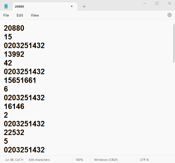Place cursor on the 15651661 line
This screenshot has height=163, width=175.
(x=20, y=80)
